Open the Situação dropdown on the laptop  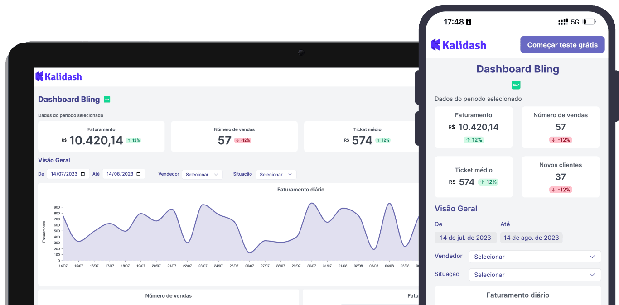pos(276,174)
